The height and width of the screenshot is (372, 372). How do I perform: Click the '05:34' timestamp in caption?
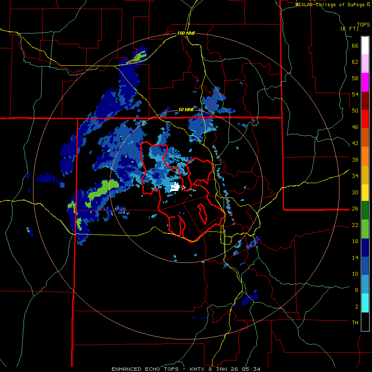click(251, 369)
